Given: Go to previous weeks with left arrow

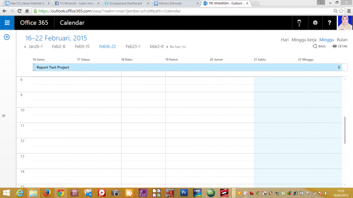Looking at the screenshot, I should click(25, 47).
